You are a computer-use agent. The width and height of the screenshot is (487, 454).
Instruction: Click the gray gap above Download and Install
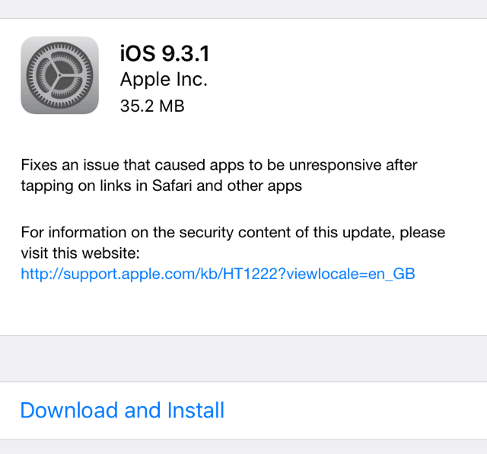(243, 359)
